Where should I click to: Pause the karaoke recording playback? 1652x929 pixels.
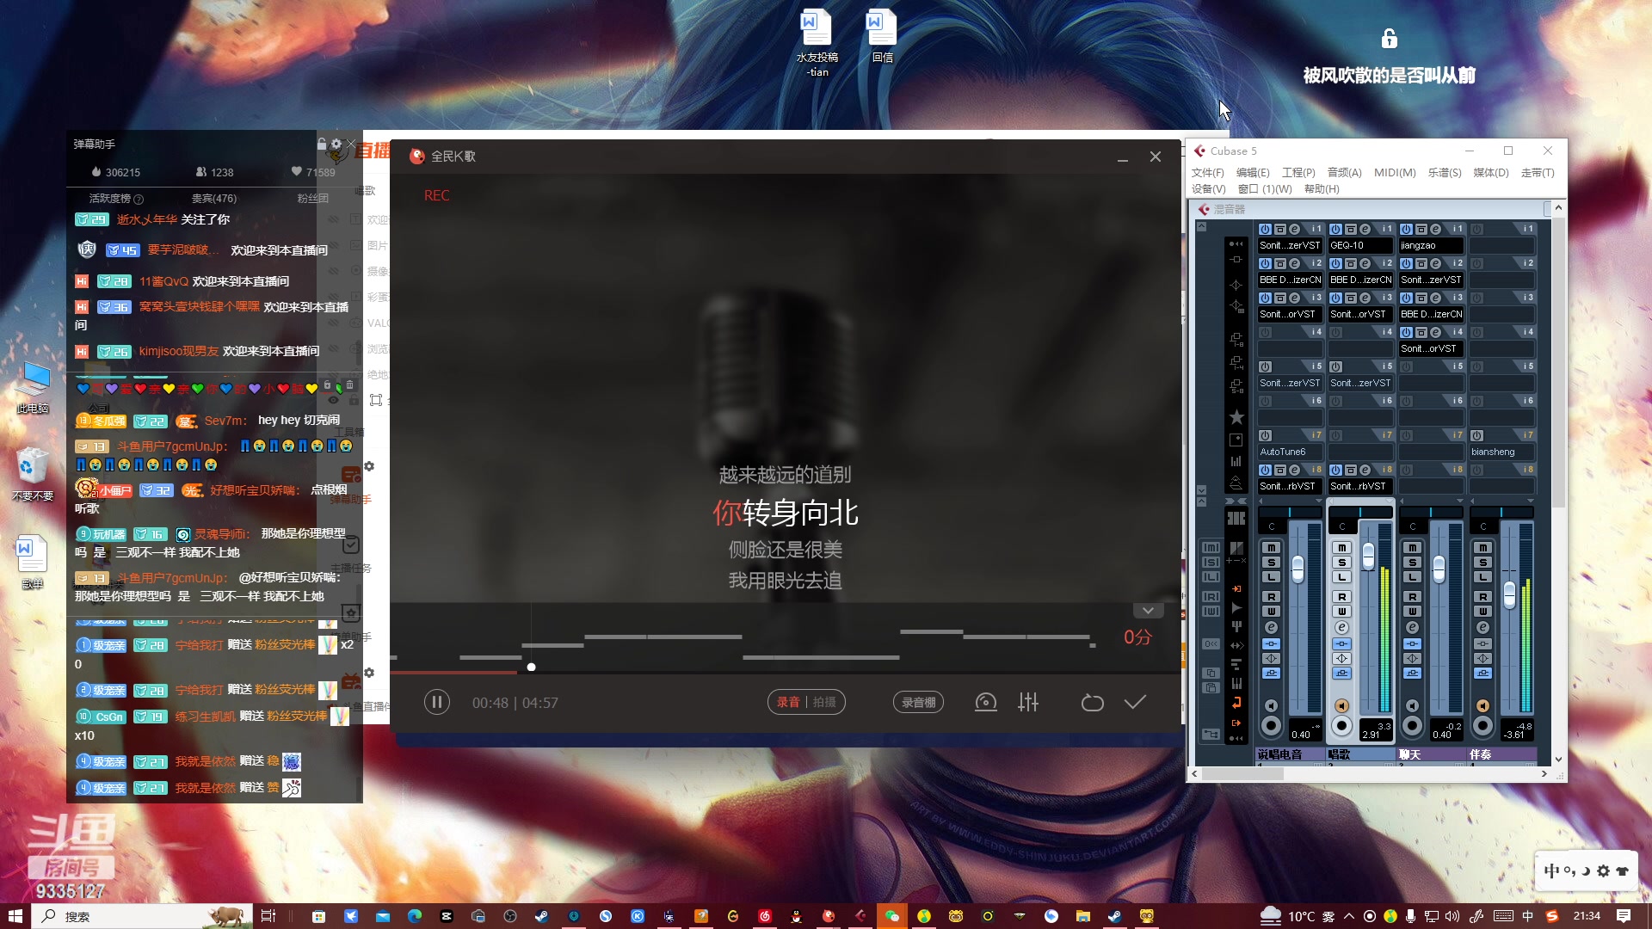[x=437, y=703]
